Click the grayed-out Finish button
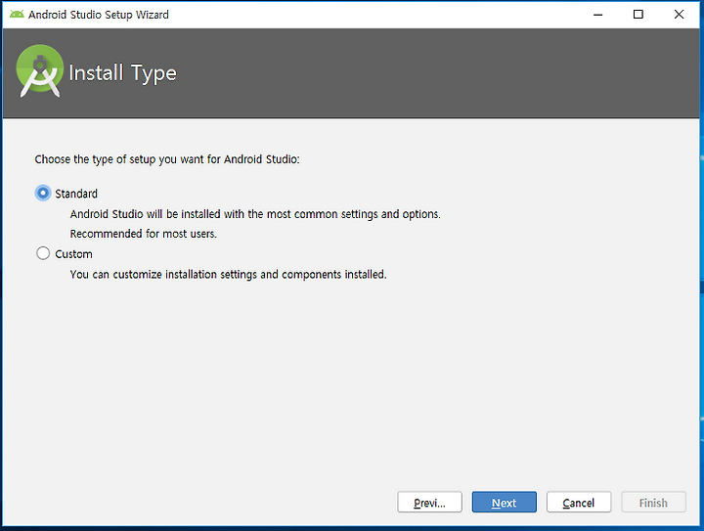 654,503
